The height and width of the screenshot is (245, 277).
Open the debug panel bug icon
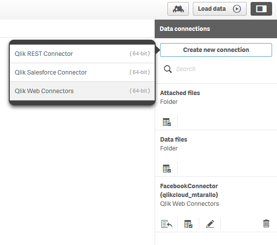(x=178, y=9)
